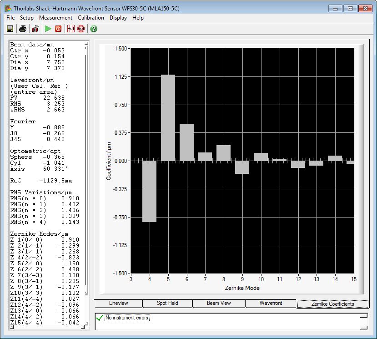This screenshot has width=377, height=339.
Task: Select the plane wavefront Ref icon
Action: click(x=70, y=29)
